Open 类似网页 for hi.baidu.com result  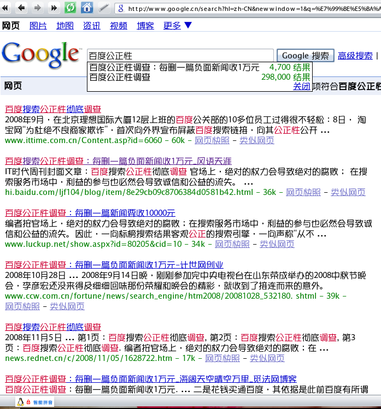(348, 192)
